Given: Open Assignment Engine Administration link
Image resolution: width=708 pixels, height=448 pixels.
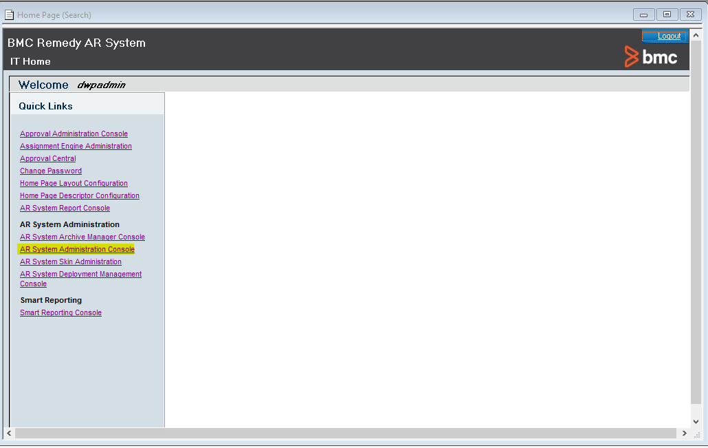Looking at the screenshot, I should [76, 146].
